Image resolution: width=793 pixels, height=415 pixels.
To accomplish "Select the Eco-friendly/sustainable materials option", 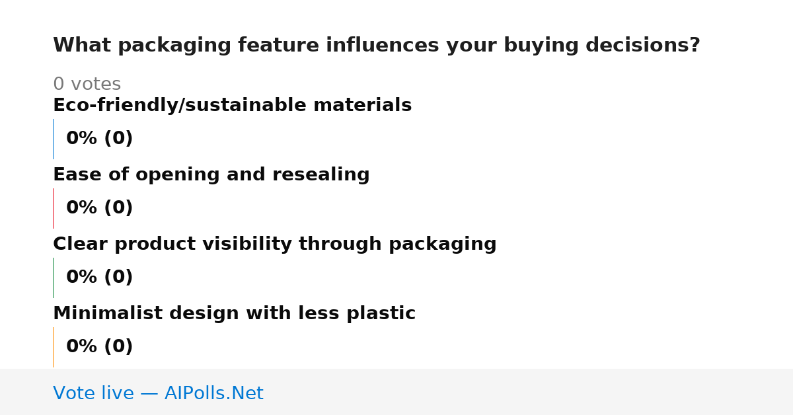I will point(232,106).
